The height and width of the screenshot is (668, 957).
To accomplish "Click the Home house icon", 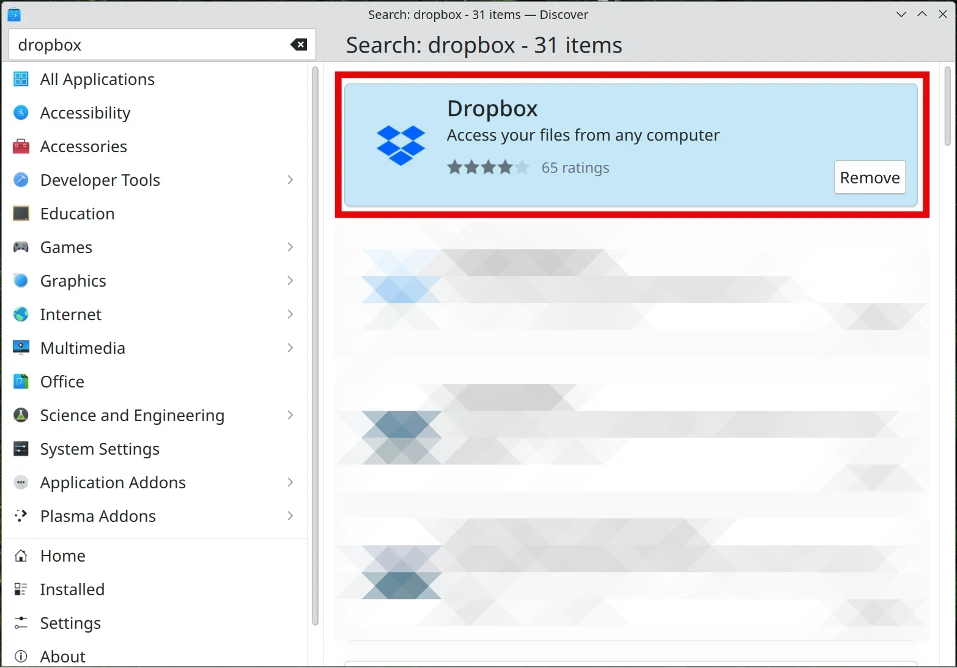I will pyautogui.click(x=21, y=556).
